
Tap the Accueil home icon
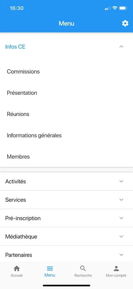(x=16, y=268)
